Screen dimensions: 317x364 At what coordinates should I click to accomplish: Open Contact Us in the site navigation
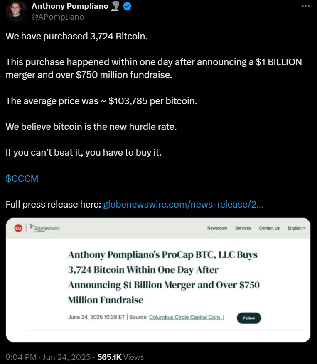pos(269,228)
